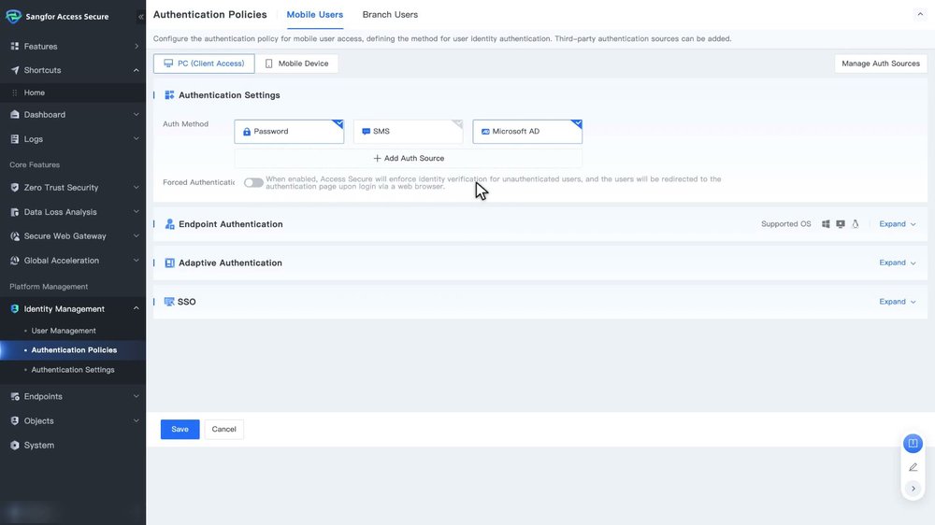935x525 pixels.
Task: Switch to the Branch Users tab
Action: 390,14
